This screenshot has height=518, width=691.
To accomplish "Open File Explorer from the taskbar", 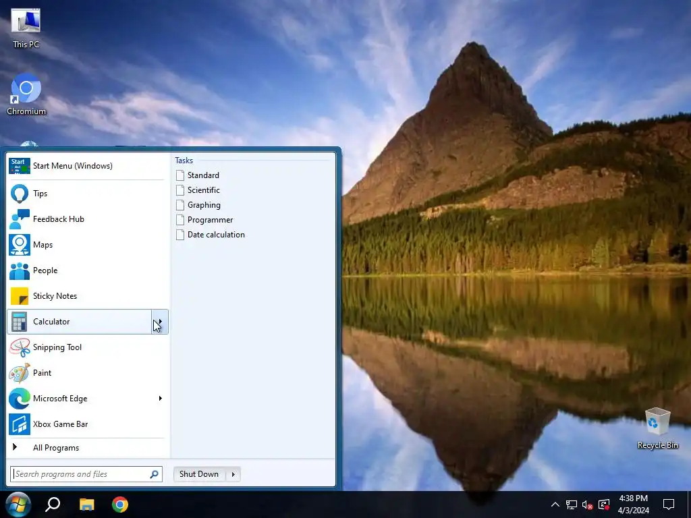I will [87, 505].
